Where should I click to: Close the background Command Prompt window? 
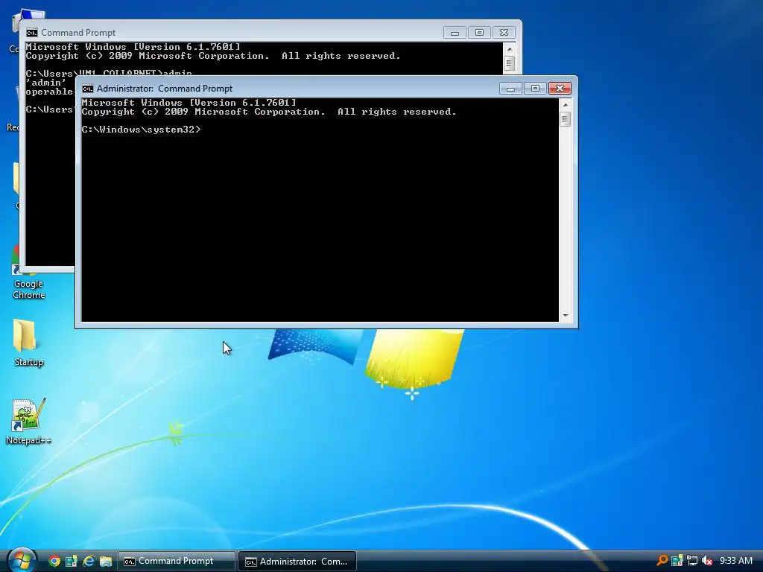coord(504,33)
